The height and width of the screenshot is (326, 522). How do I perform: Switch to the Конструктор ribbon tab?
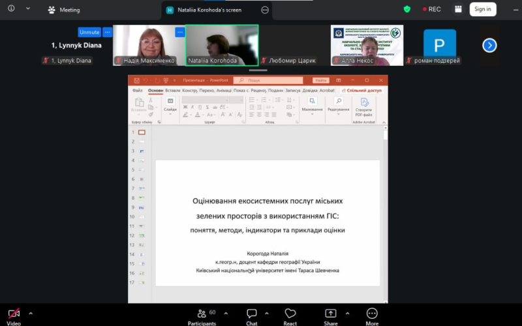(190, 91)
